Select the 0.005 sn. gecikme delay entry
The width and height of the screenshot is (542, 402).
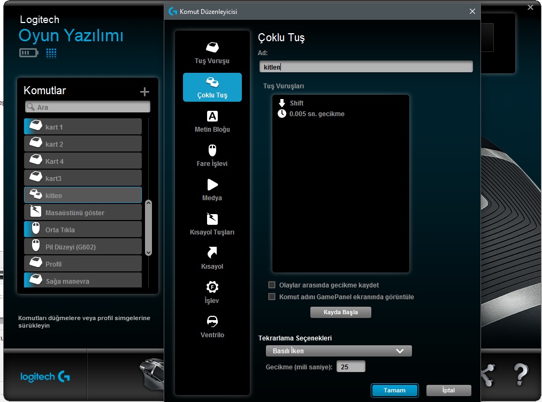311,114
